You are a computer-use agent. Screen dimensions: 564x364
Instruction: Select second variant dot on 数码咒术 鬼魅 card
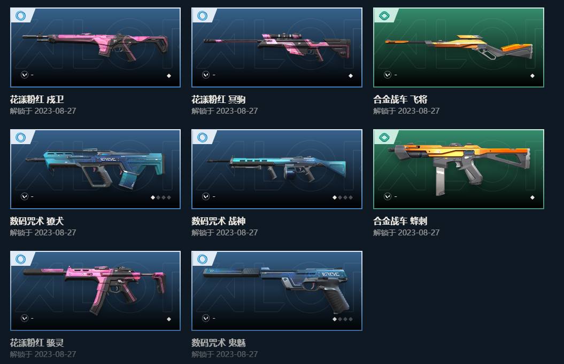[x=340, y=319]
